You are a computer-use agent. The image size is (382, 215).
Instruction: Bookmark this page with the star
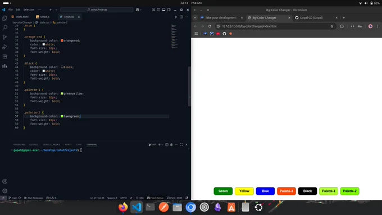click(x=331, y=26)
